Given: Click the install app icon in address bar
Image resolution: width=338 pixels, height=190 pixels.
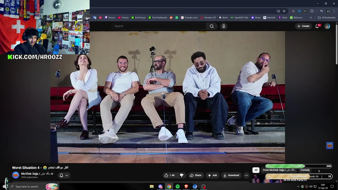Looking at the screenshot, I should [278, 11].
